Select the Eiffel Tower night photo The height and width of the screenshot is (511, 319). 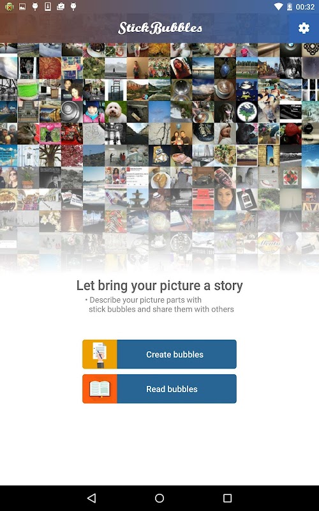tap(72, 221)
